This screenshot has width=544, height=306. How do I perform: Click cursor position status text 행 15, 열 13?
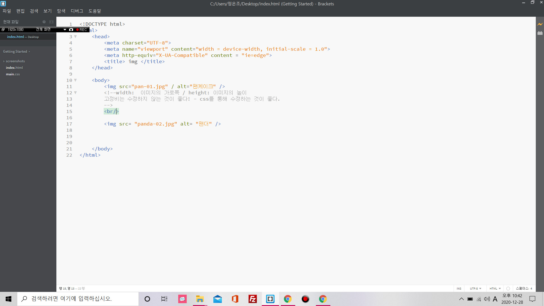coord(67,288)
